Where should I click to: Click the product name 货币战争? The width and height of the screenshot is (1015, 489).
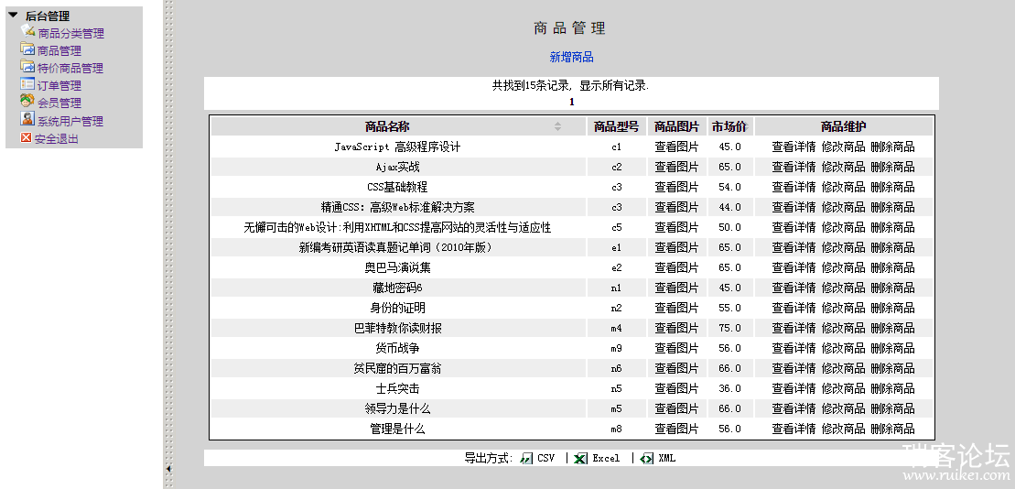397,349
